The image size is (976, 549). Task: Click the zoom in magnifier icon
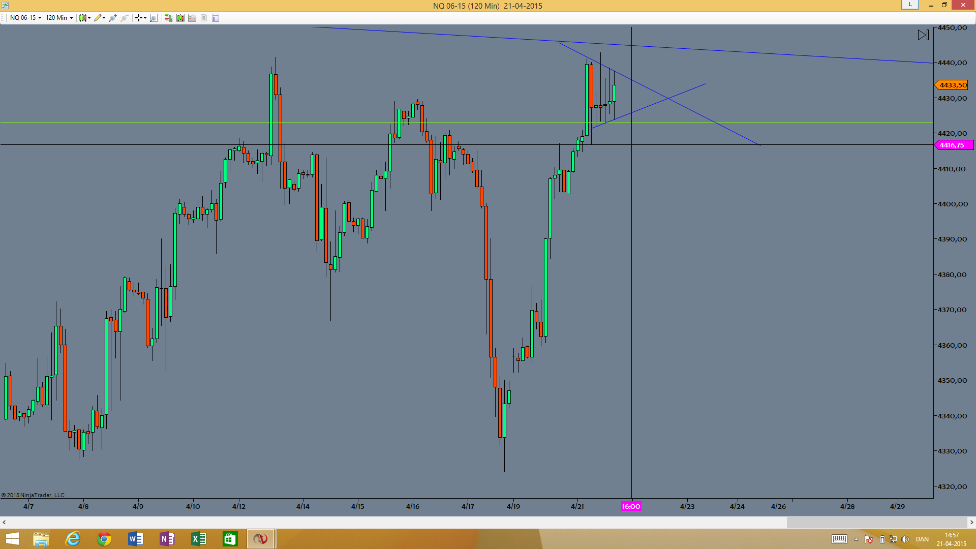point(113,18)
